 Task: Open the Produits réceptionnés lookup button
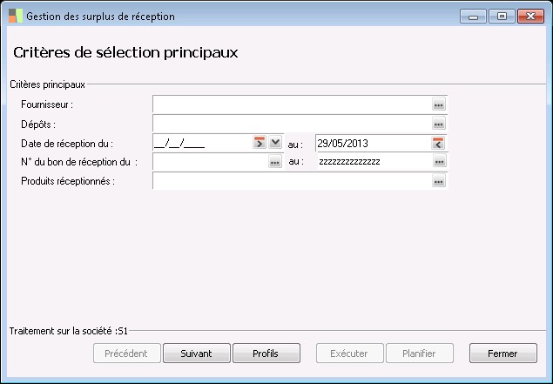(439, 182)
